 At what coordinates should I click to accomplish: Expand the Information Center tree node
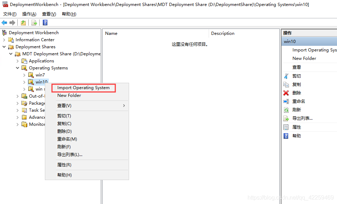click(x=4, y=40)
